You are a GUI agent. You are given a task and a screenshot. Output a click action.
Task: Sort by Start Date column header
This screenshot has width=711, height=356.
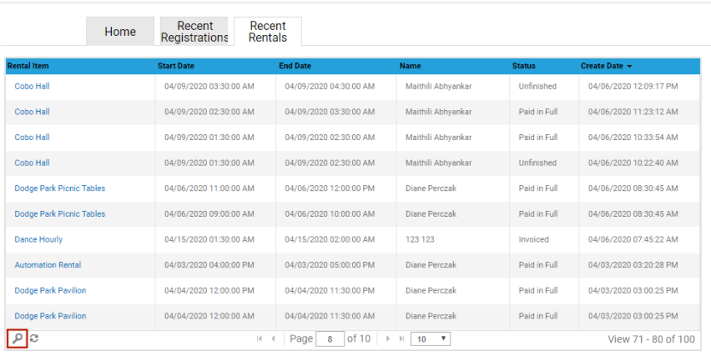coord(175,66)
